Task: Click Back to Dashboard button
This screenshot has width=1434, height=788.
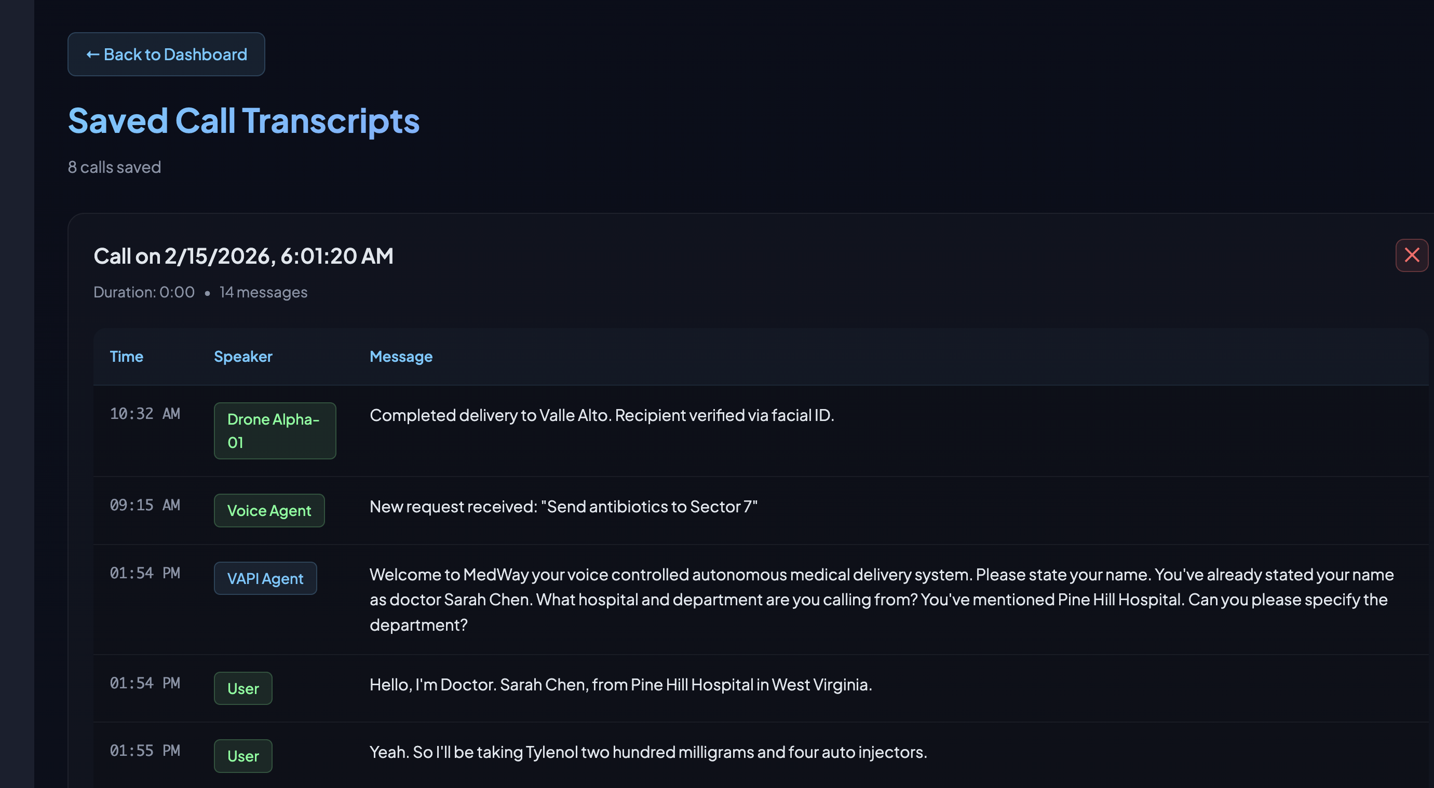Action: pyautogui.click(x=166, y=55)
